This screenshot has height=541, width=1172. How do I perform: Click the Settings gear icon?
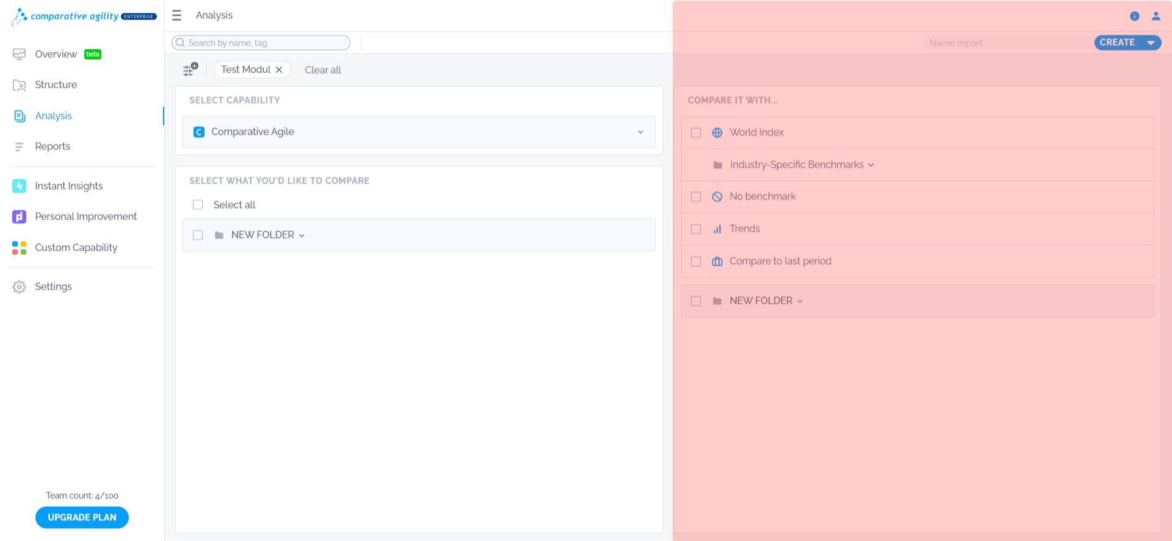19,287
